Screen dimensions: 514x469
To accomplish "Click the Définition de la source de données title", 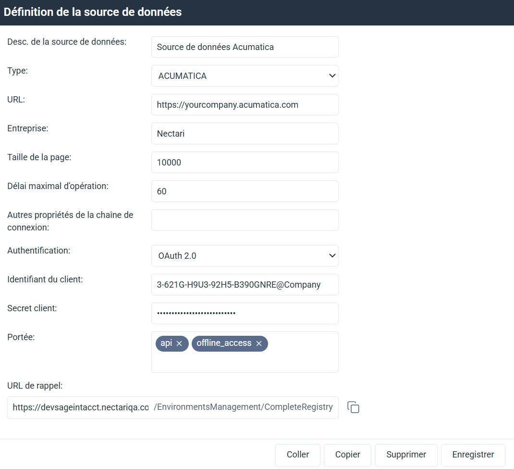I will 93,12.
